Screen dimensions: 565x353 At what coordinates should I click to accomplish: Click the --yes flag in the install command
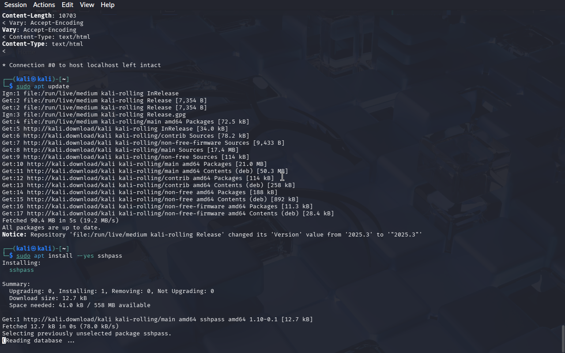click(85, 256)
